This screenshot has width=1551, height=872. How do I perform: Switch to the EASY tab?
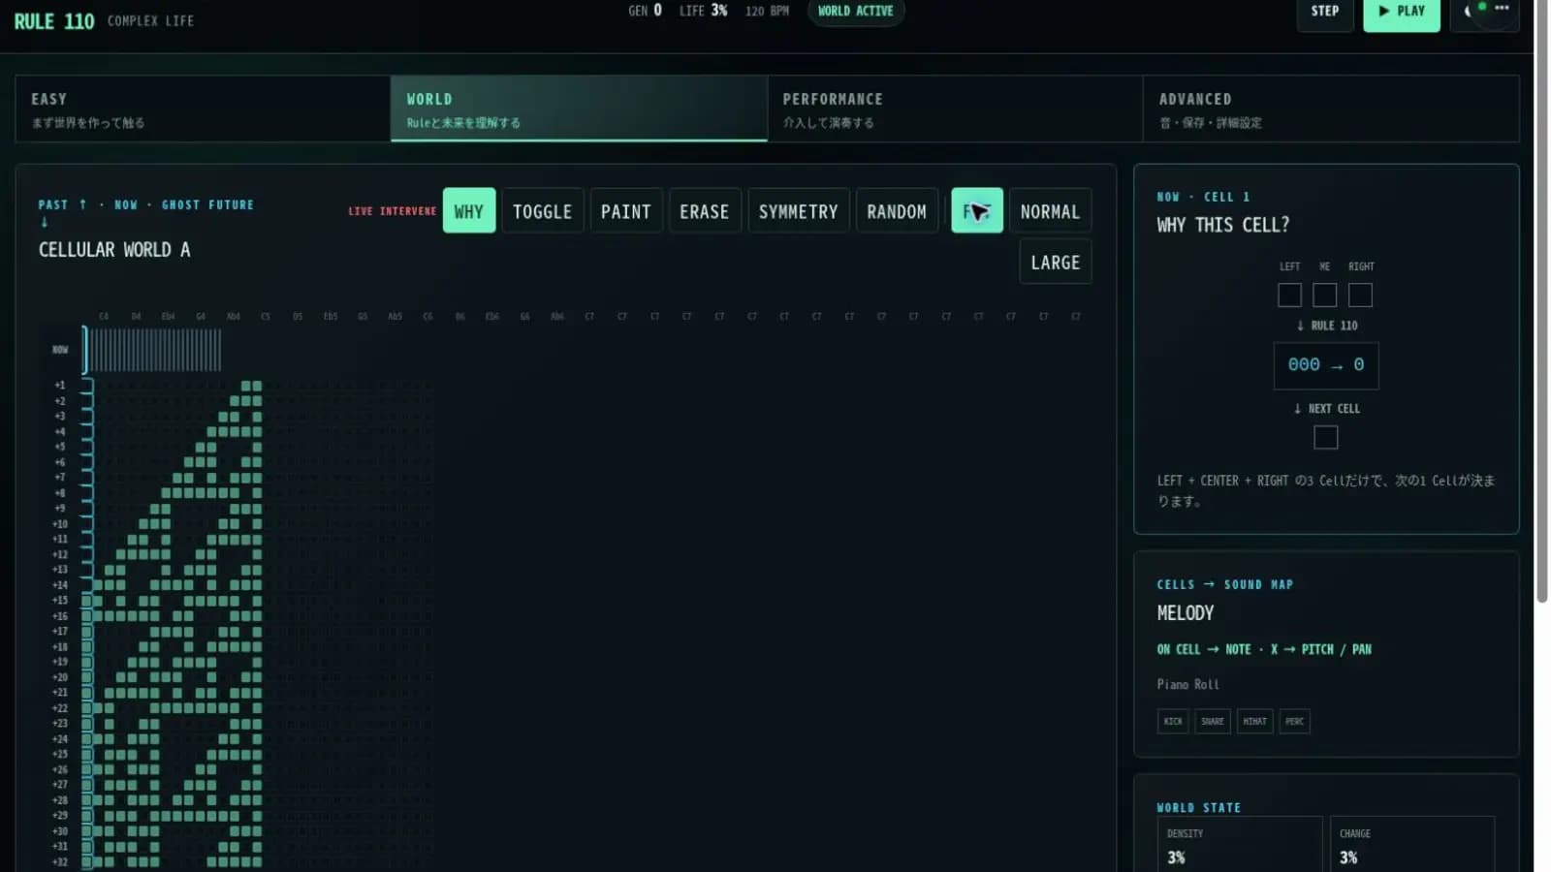pos(203,109)
